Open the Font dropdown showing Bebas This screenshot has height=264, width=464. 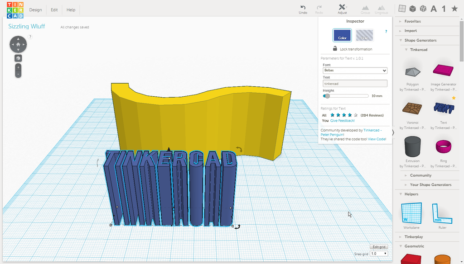pyautogui.click(x=355, y=71)
